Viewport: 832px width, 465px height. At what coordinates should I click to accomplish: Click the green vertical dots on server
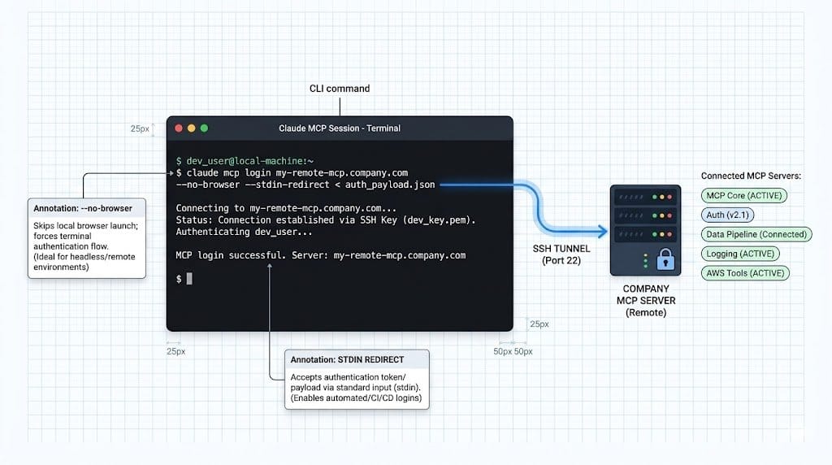[x=645, y=261]
